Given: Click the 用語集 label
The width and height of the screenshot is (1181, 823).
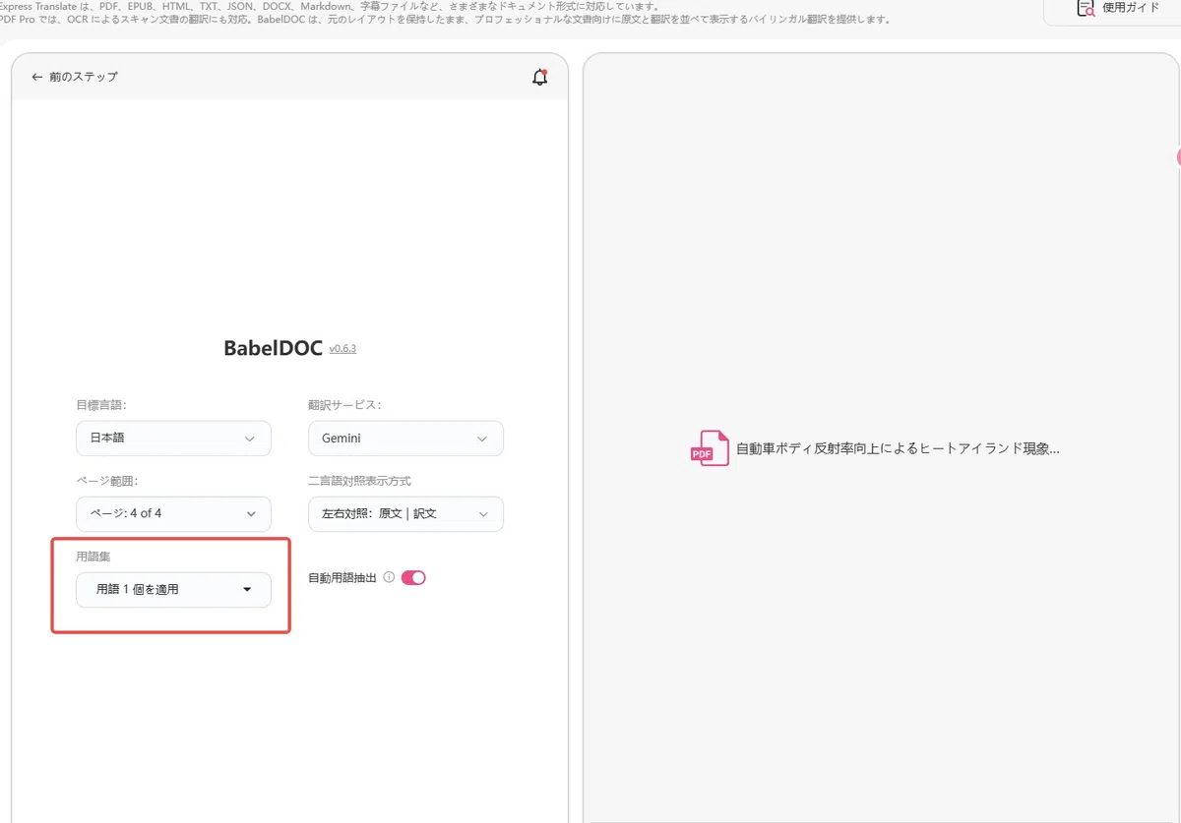Looking at the screenshot, I should coord(93,557).
